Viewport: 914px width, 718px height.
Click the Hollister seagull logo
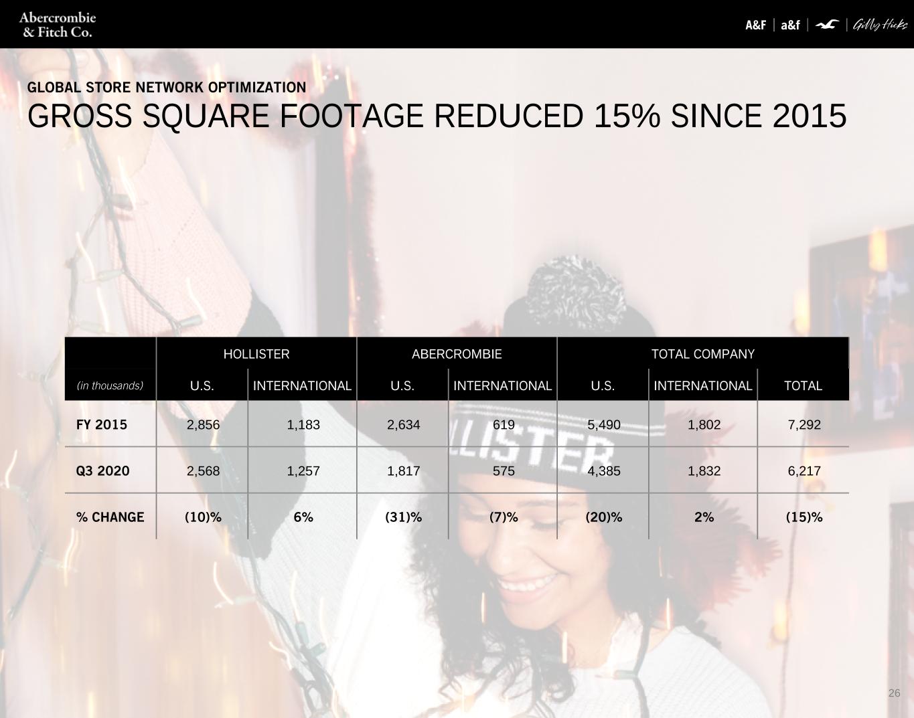(x=827, y=25)
